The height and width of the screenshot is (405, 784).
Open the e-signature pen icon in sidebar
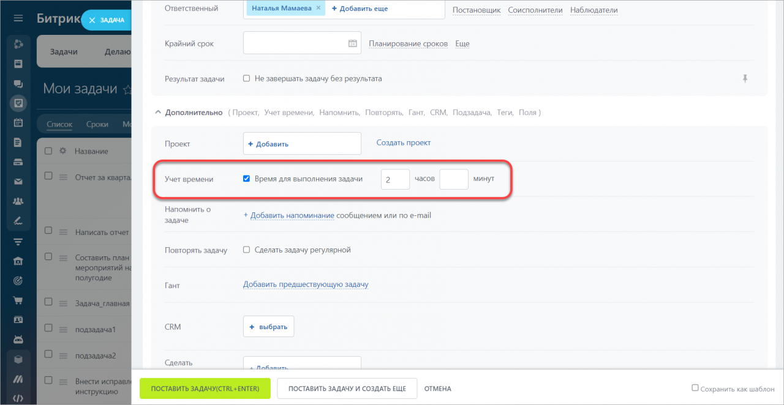pos(18,220)
